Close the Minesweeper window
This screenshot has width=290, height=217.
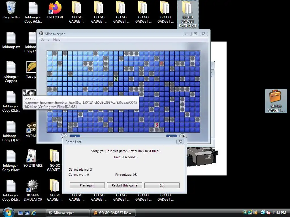[x=204, y=34]
